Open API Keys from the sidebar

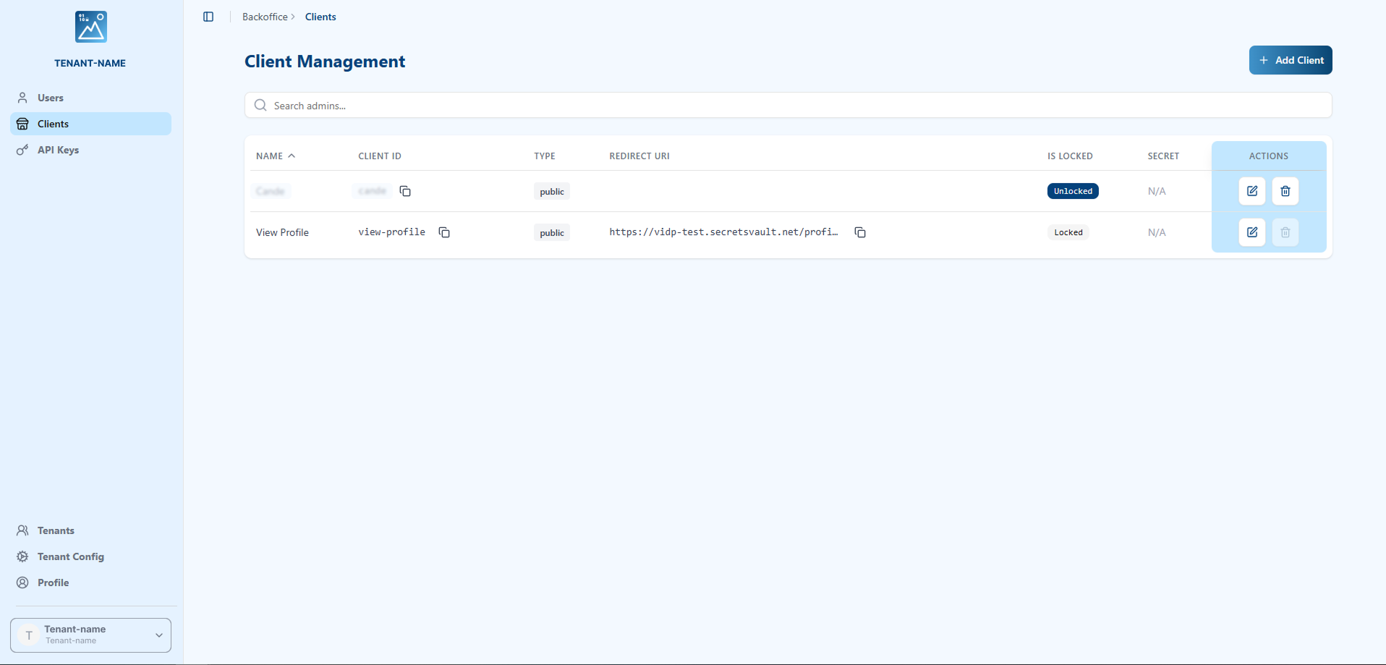(x=59, y=150)
